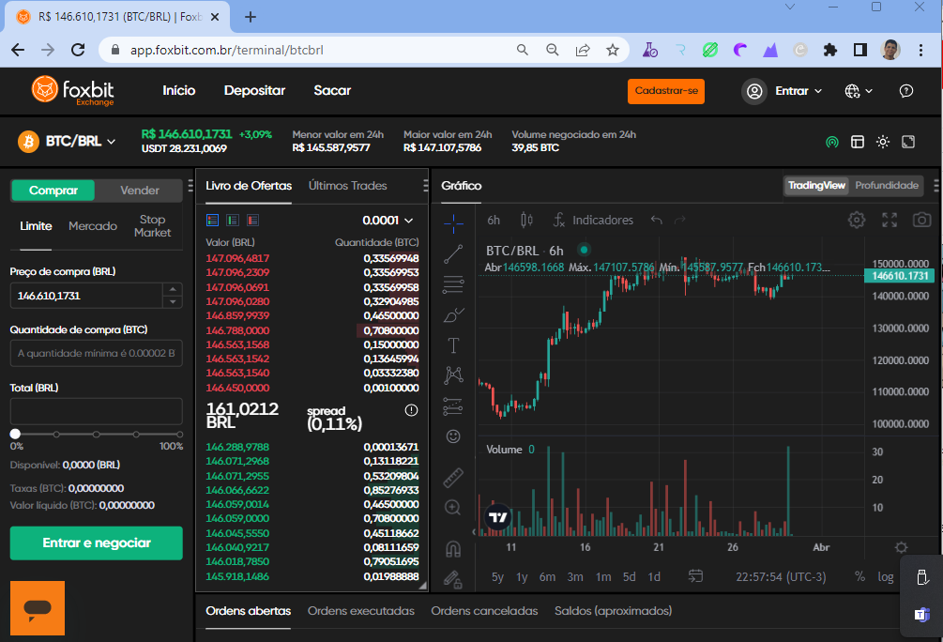This screenshot has height=642, width=943.
Task: Select the zoom in tool
Action: tap(453, 508)
